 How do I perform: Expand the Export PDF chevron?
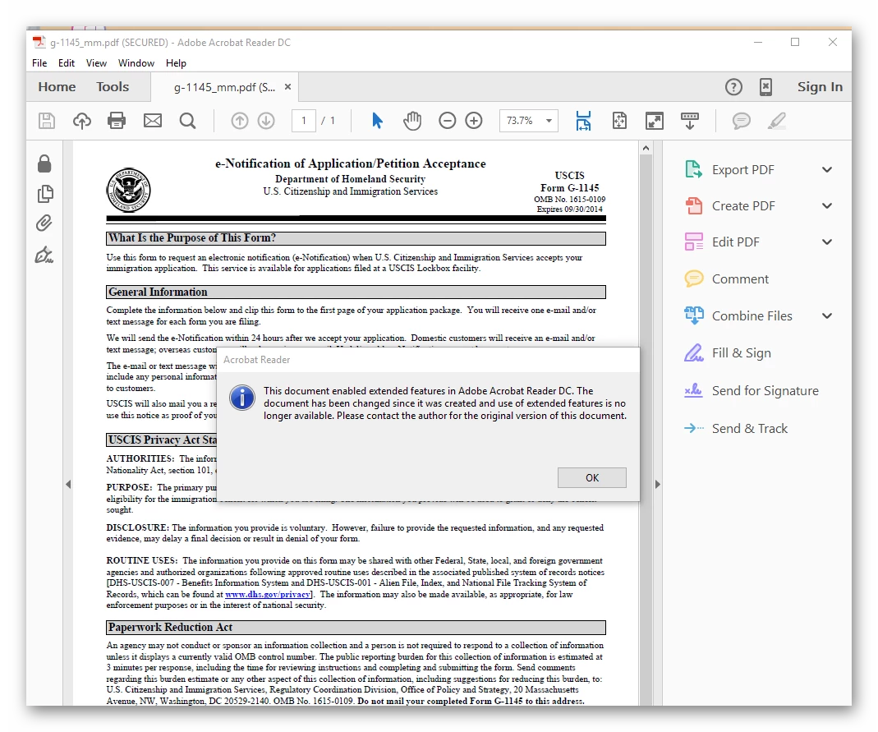tap(827, 170)
